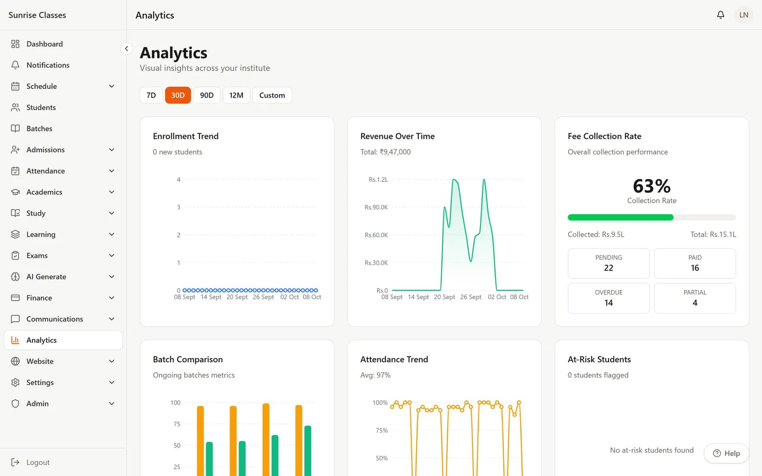Select the 30D time range
Screen dimensions: 762x476
[x=178, y=95]
